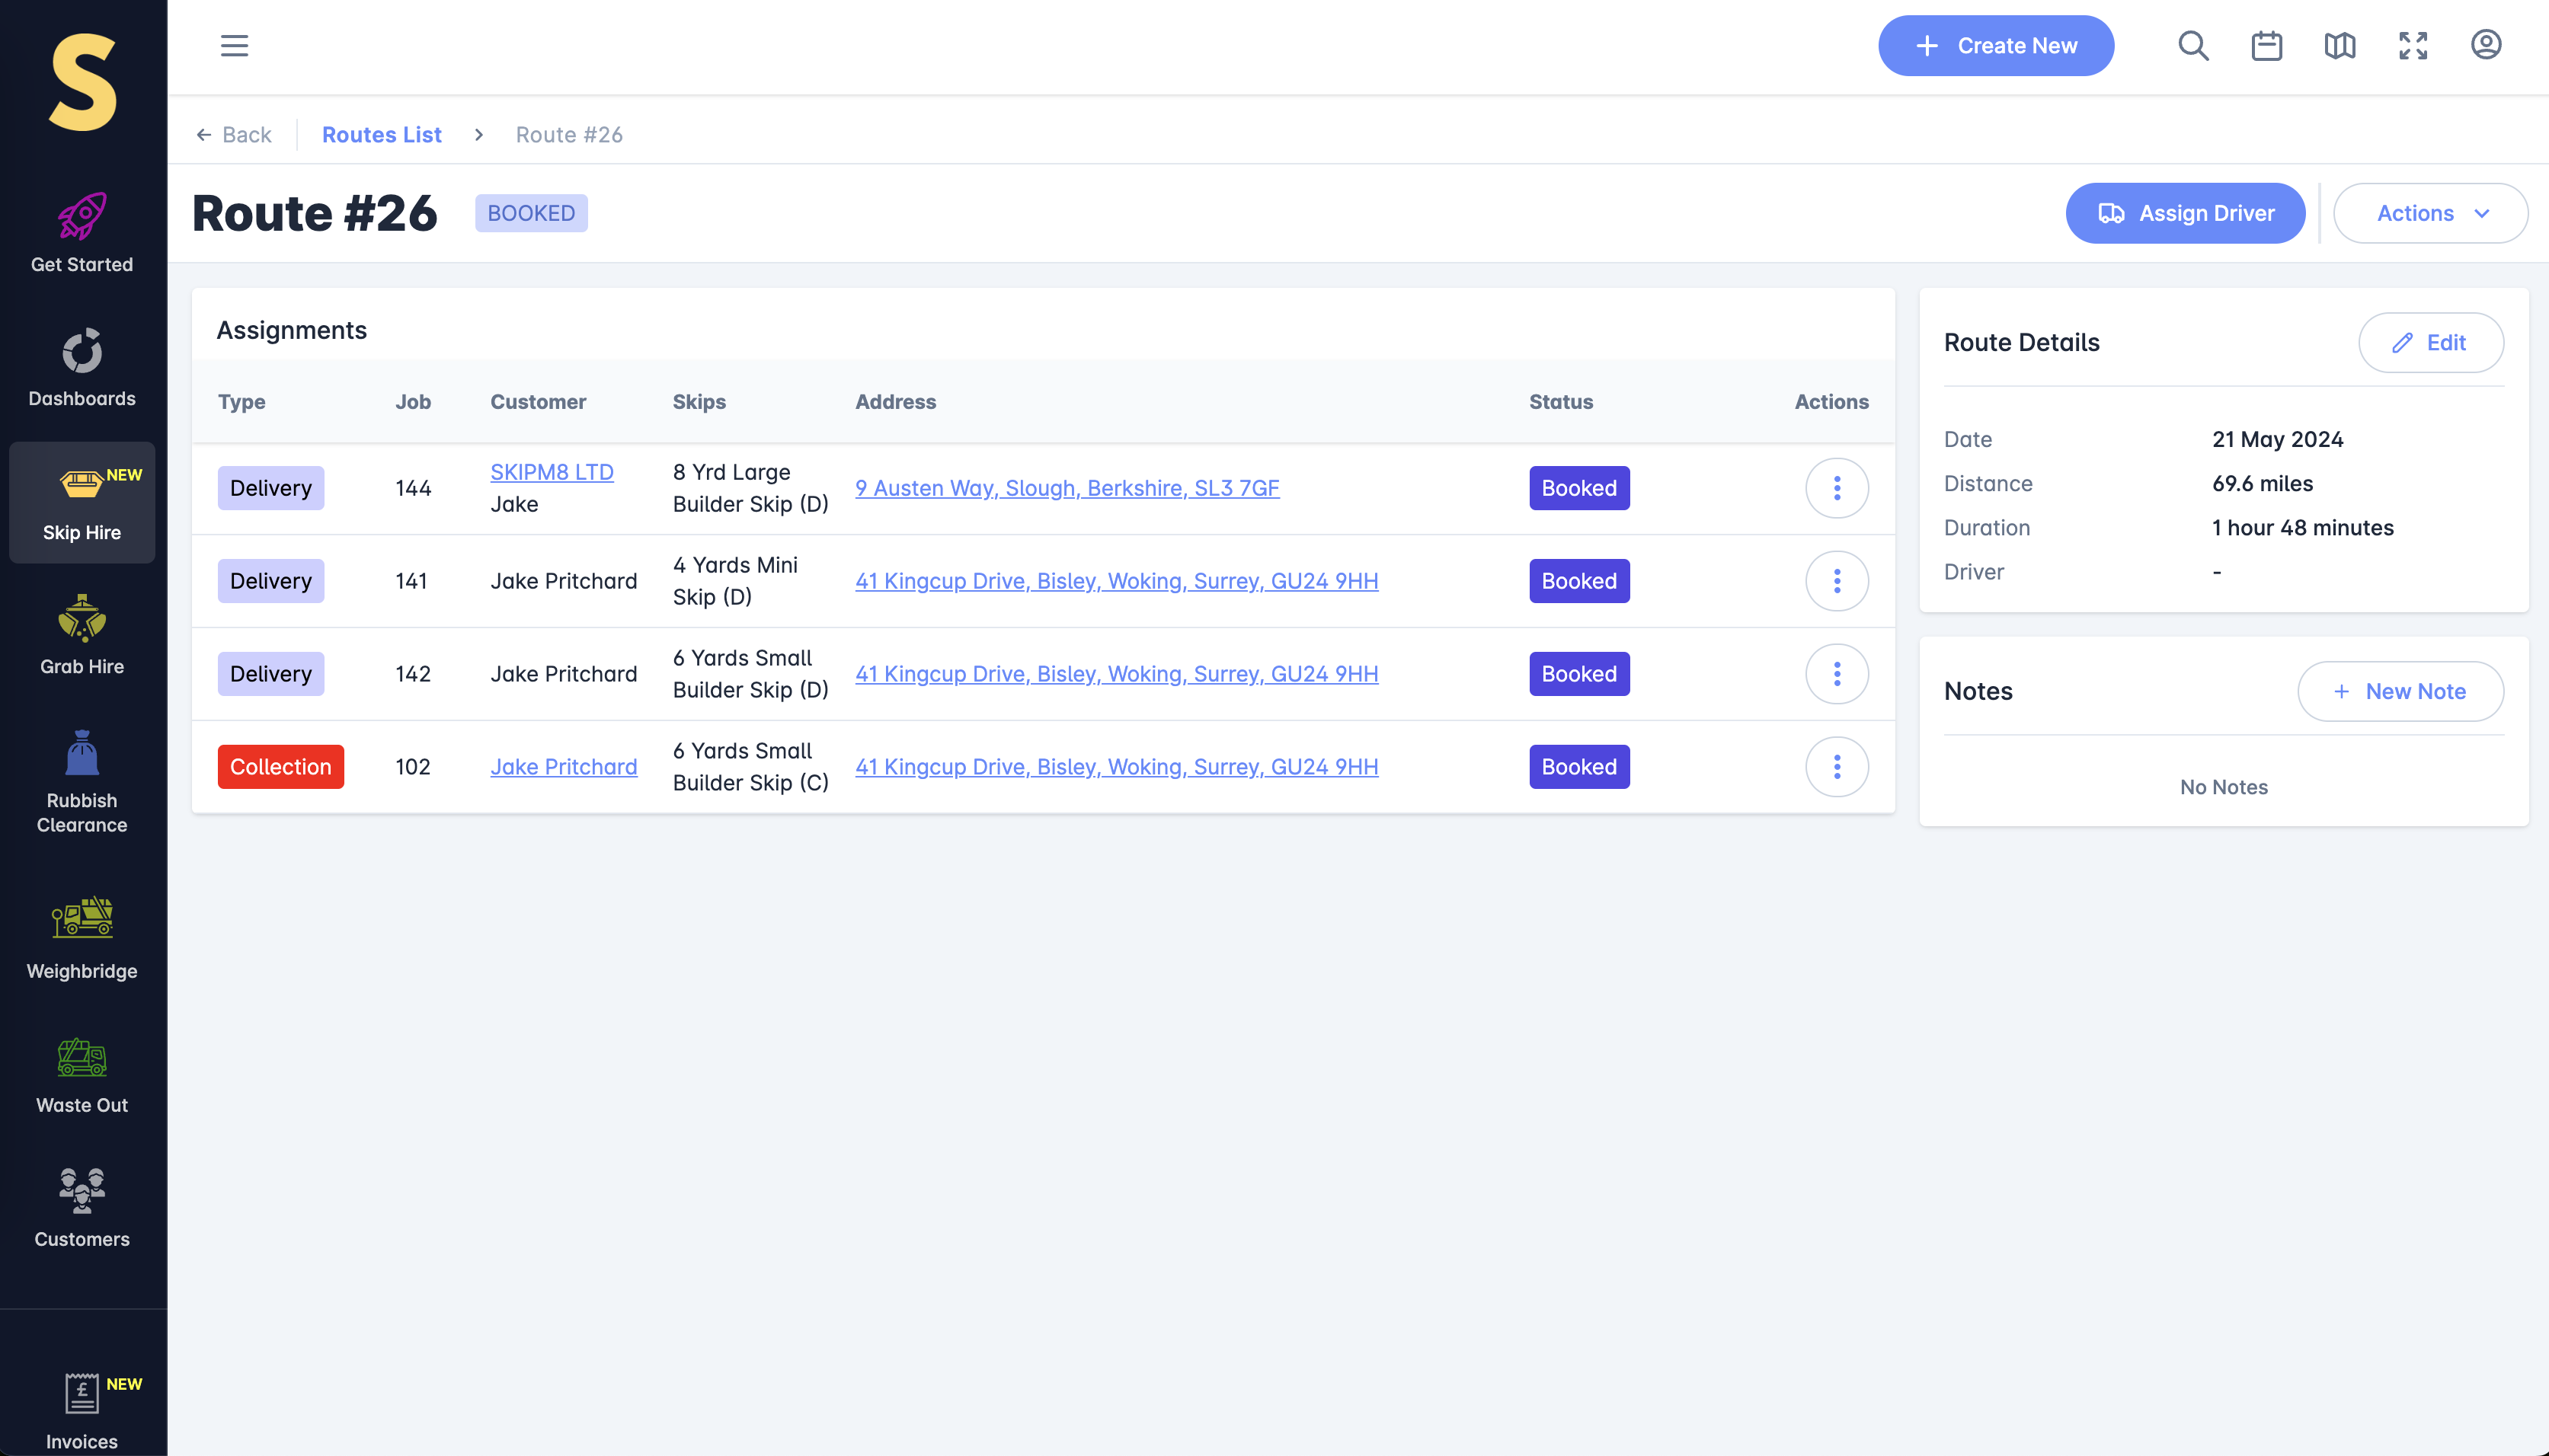Open 9 Austen Way address link
This screenshot has height=1456, width=2549.
pos(1067,488)
